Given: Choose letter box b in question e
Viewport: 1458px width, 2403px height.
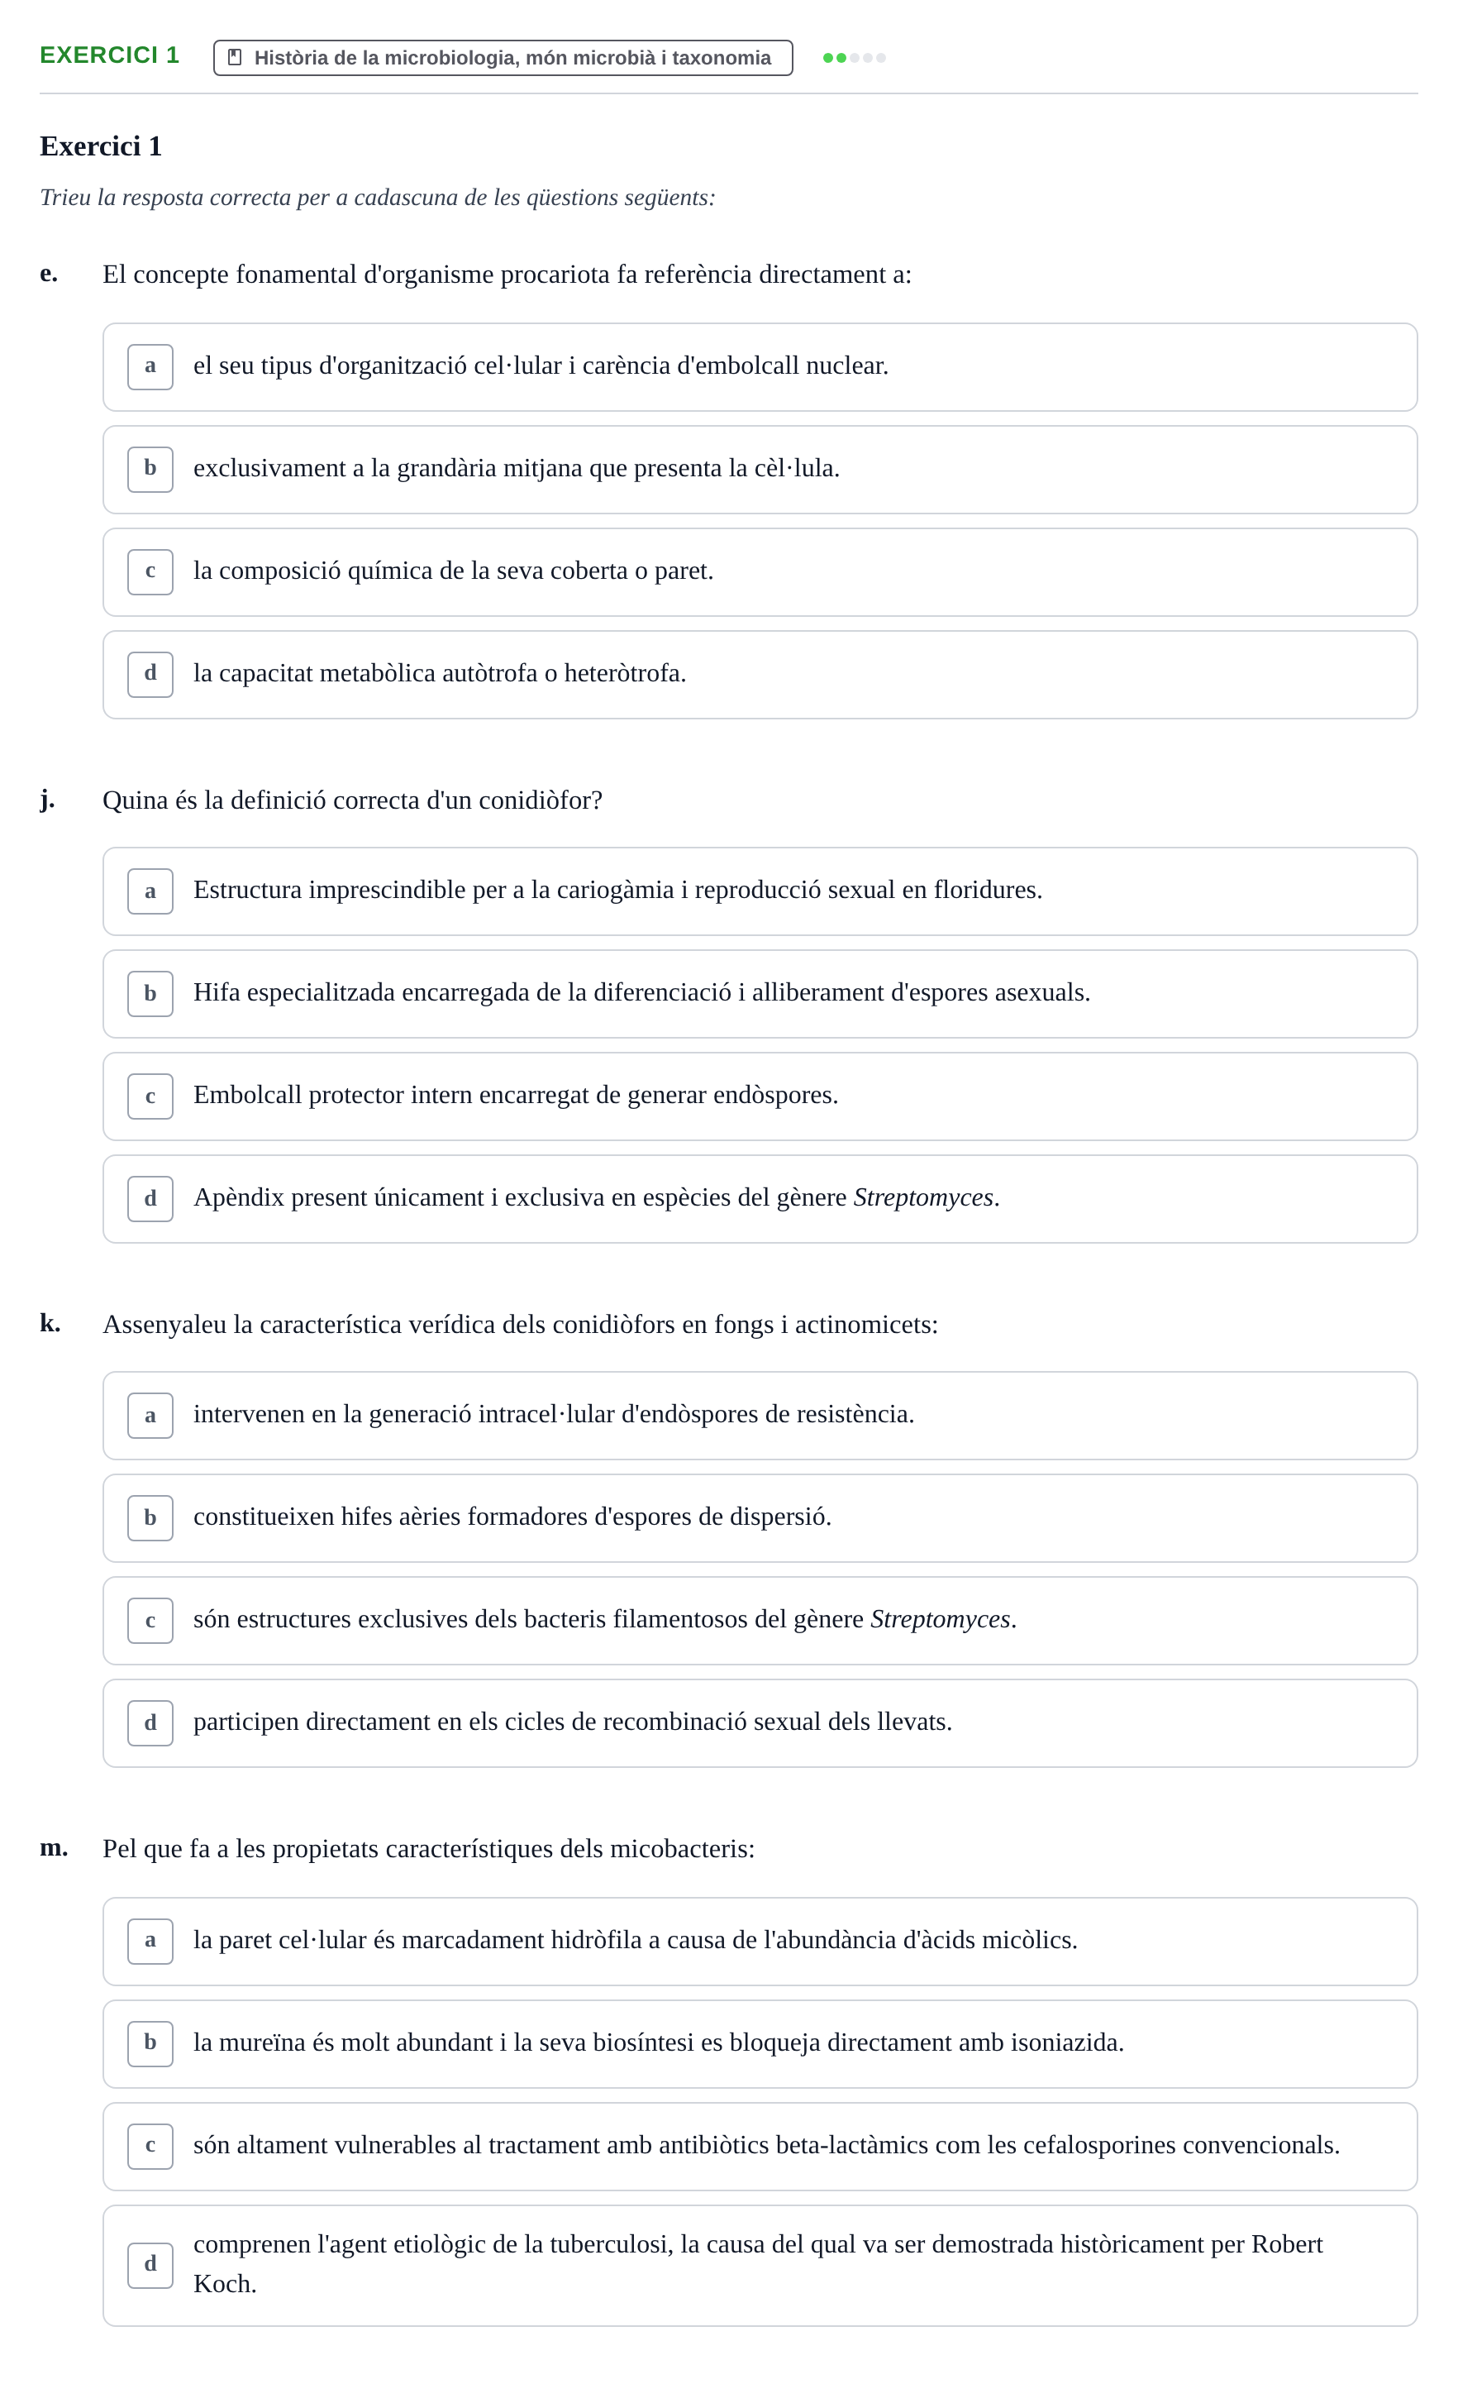Looking at the screenshot, I should [x=150, y=469].
